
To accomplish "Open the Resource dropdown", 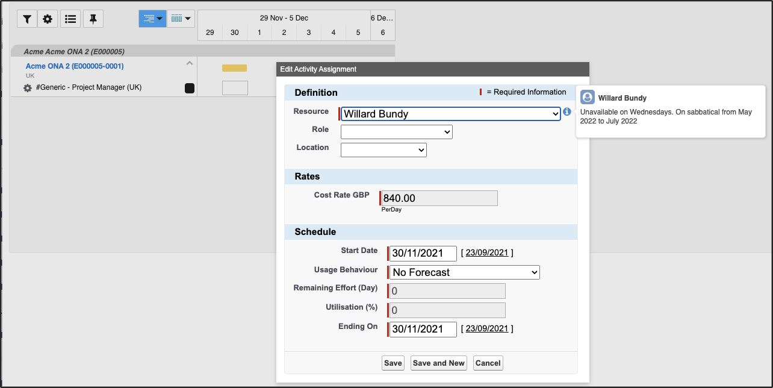I will [451, 114].
